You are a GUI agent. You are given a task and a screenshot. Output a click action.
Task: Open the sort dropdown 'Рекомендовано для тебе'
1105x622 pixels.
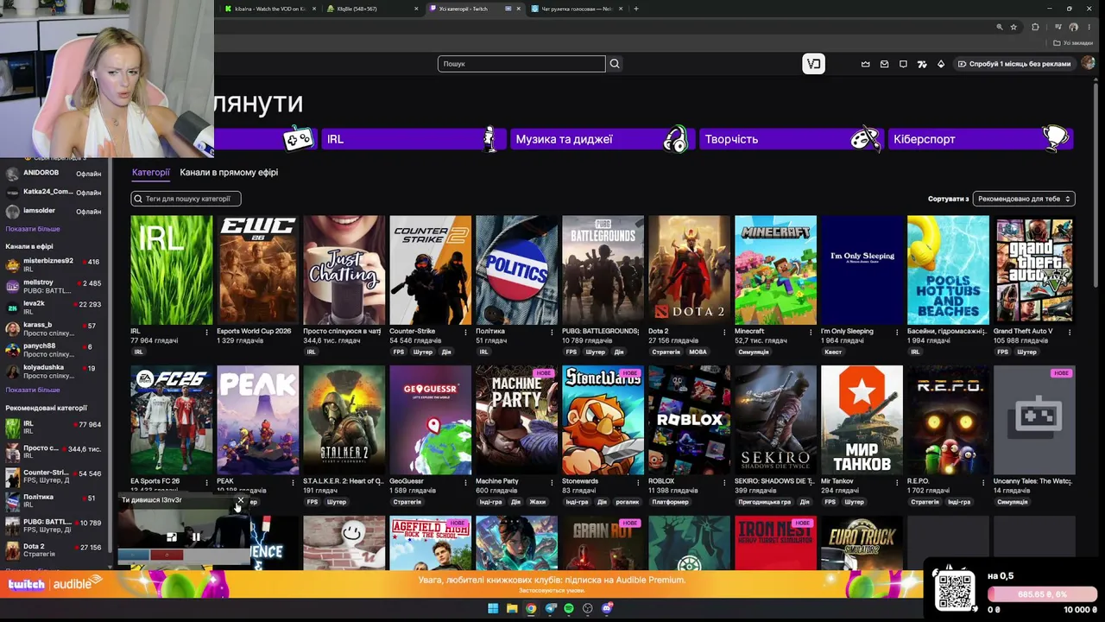click(x=1024, y=199)
